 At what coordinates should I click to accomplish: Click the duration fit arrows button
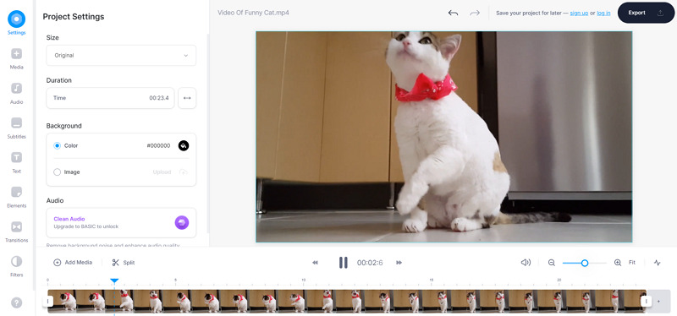click(x=187, y=98)
